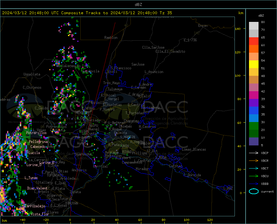Click the cyan ellipse 'current' legend icon
Screen dimensions: 277x224
(x=254, y=191)
